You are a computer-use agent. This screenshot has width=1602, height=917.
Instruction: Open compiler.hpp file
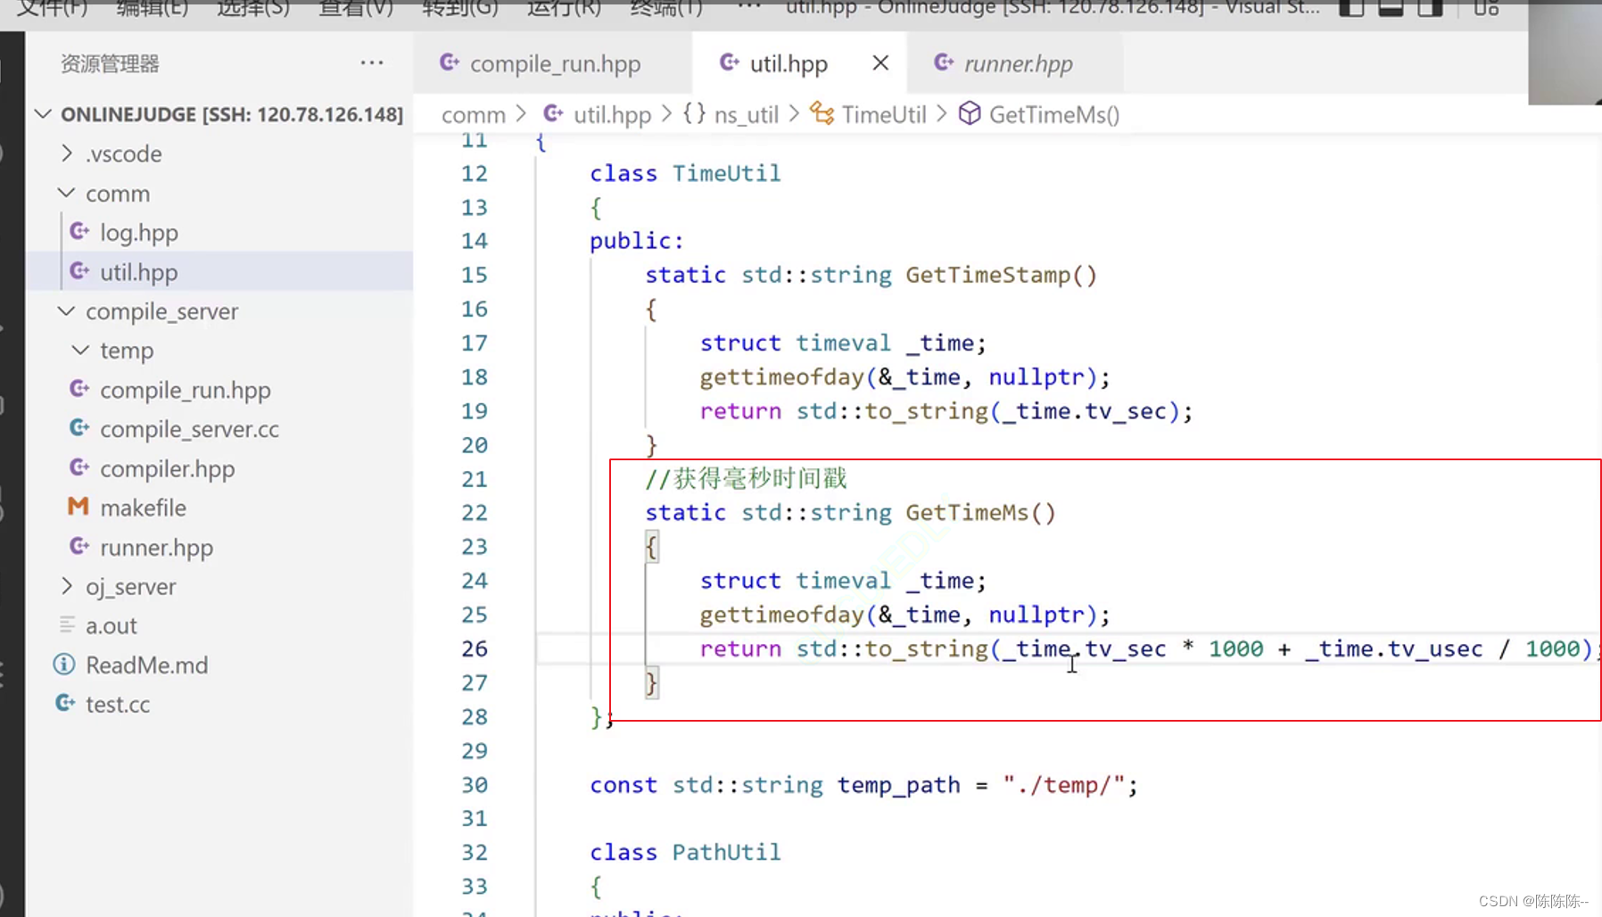[168, 468]
